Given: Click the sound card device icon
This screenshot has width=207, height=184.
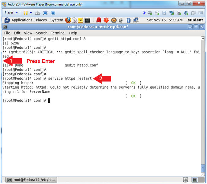Looking at the screenshot, I should (x=186, y=13).
